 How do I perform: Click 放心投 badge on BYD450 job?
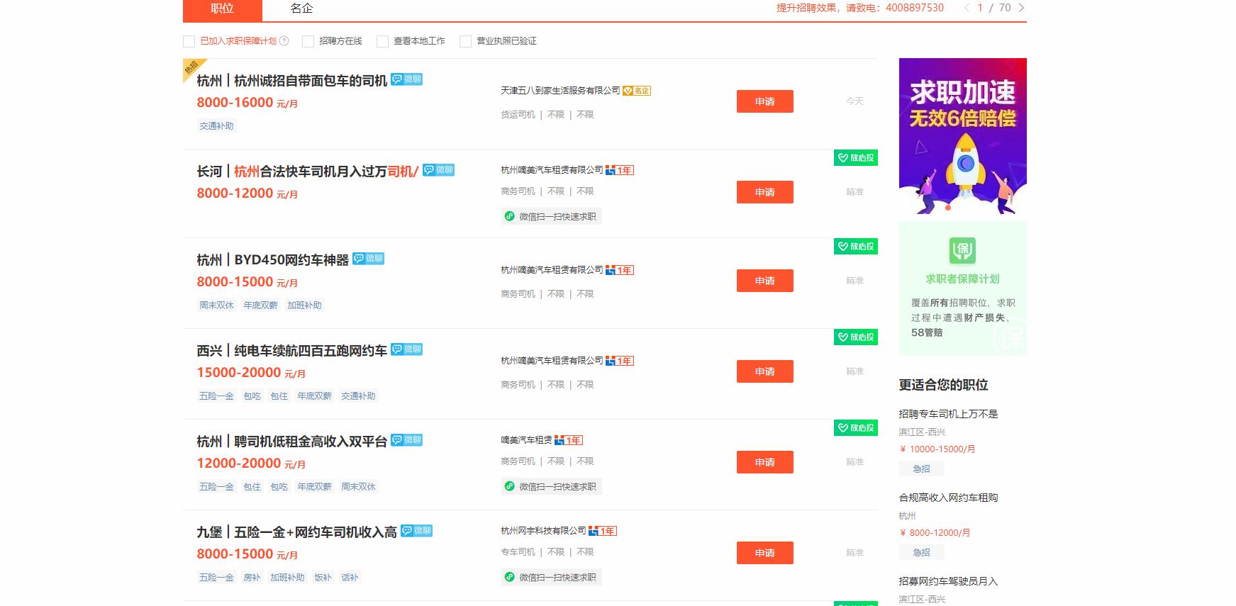tap(856, 247)
